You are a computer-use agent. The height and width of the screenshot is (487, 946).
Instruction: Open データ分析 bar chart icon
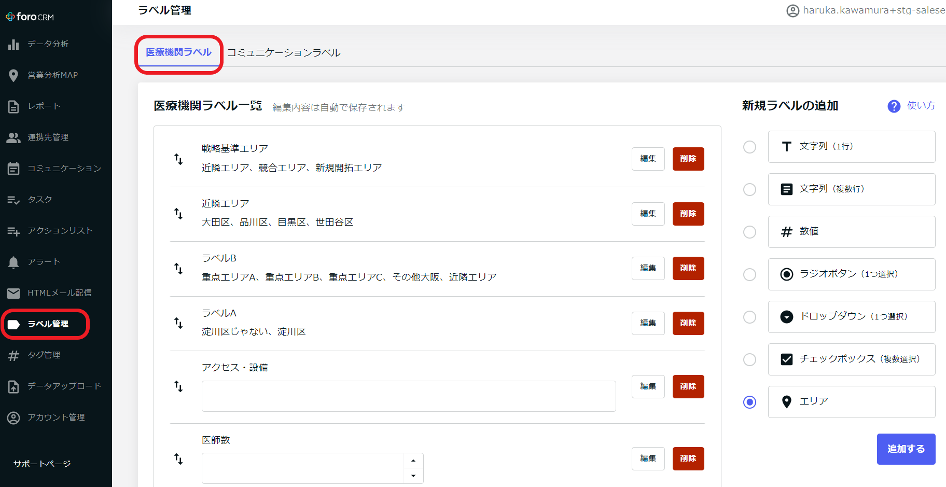[x=13, y=44]
